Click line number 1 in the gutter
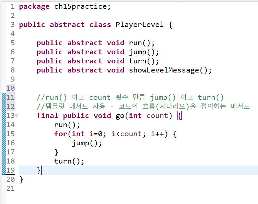Screen dimensions: 258x204 [13, 6]
